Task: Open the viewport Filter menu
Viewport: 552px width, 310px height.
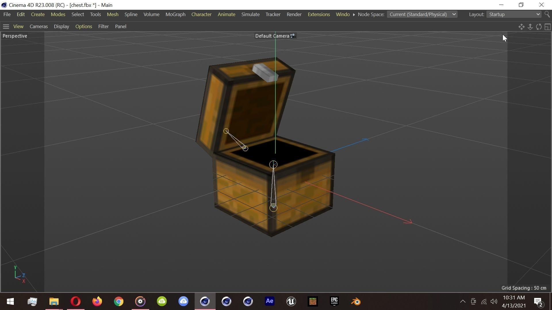Action: pyautogui.click(x=103, y=26)
